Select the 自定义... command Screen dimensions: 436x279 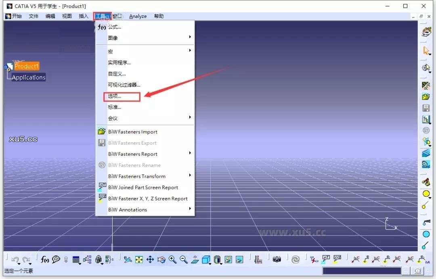116,74
